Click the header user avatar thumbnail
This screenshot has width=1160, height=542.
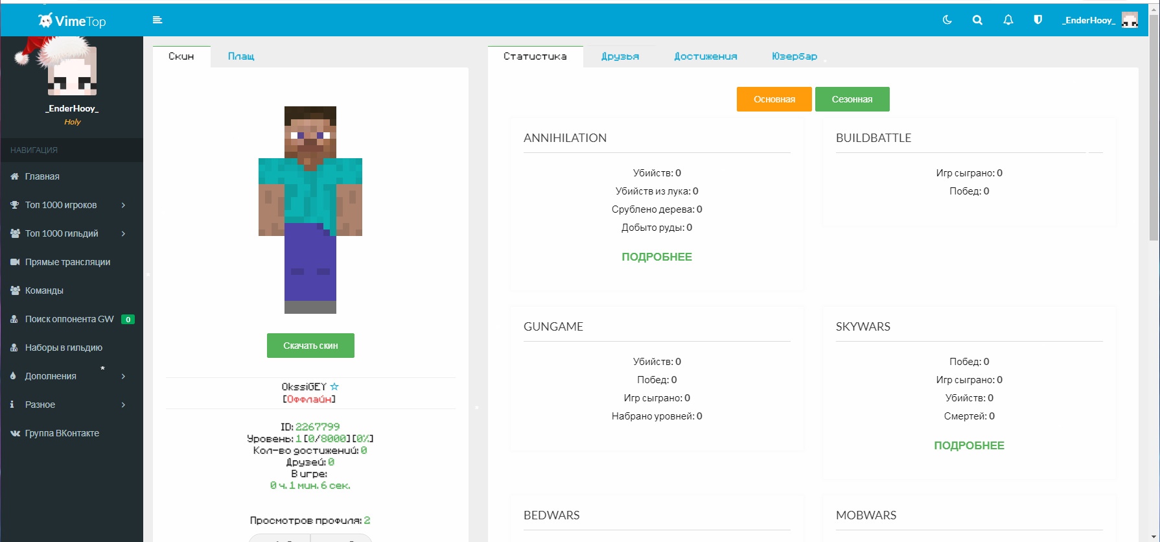[x=1130, y=20]
